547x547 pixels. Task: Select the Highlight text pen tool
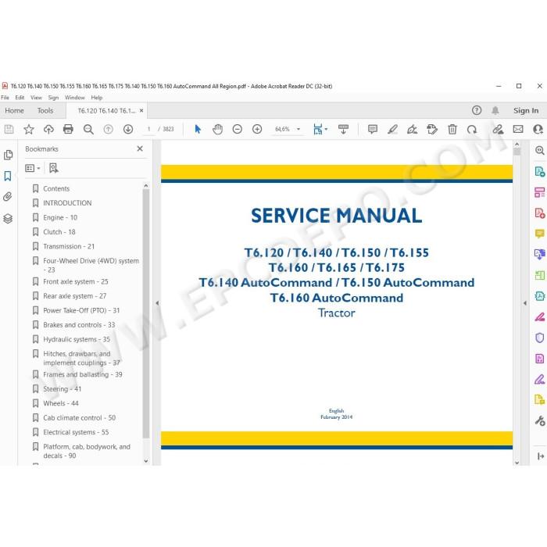coord(392,129)
